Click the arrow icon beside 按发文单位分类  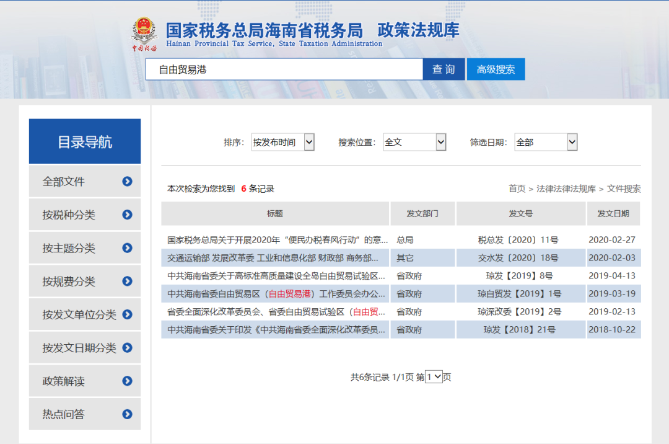tap(127, 314)
